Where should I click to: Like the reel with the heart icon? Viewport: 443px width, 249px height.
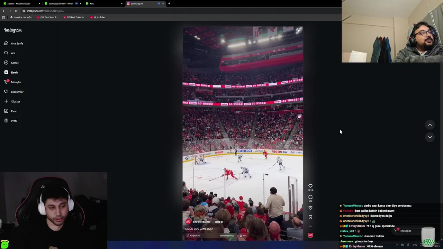tap(310, 186)
